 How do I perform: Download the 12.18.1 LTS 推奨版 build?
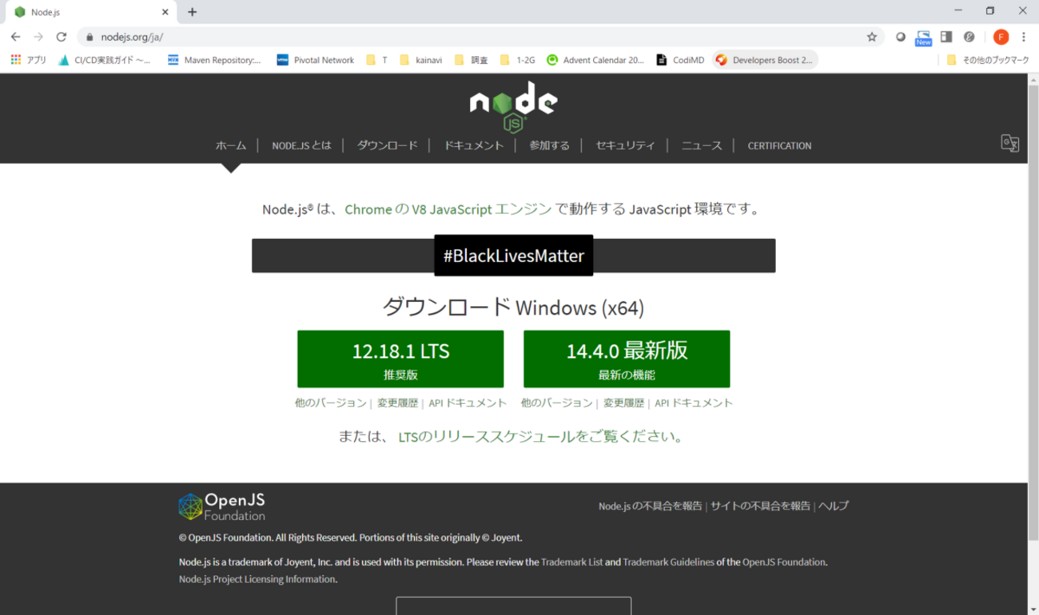point(400,359)
